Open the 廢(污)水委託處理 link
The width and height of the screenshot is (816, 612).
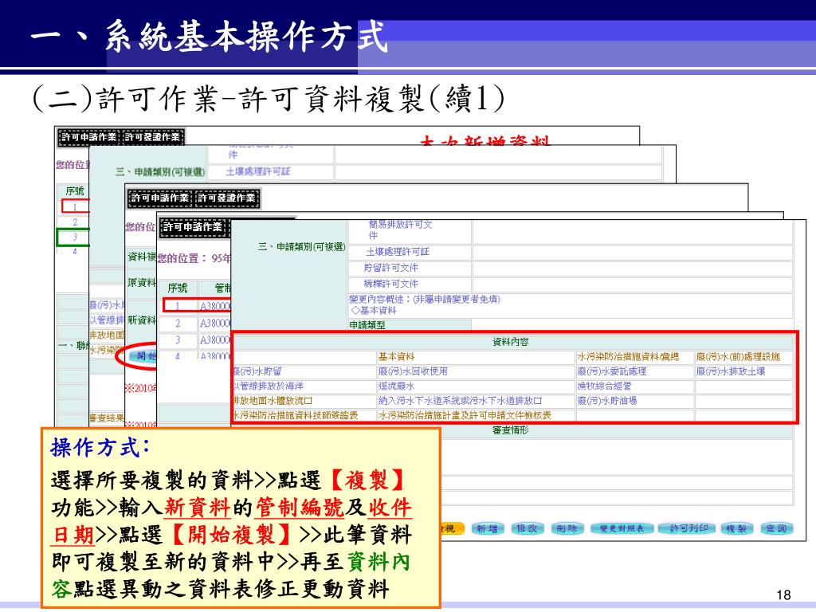(x=611, y=371)
